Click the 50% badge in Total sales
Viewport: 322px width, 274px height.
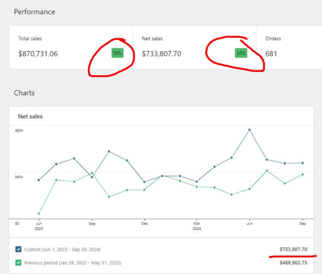coord(117,53)
